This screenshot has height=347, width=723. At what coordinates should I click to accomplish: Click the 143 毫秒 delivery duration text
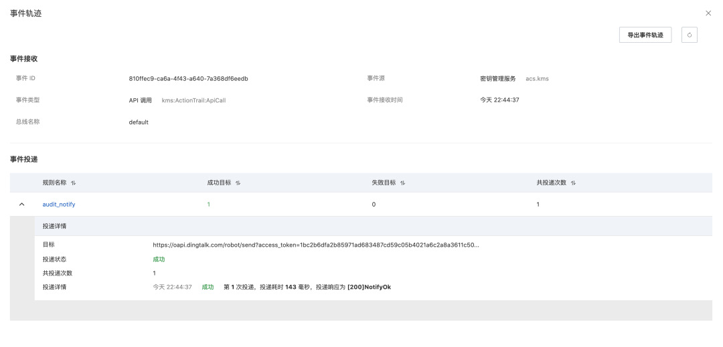click(299, 287)
